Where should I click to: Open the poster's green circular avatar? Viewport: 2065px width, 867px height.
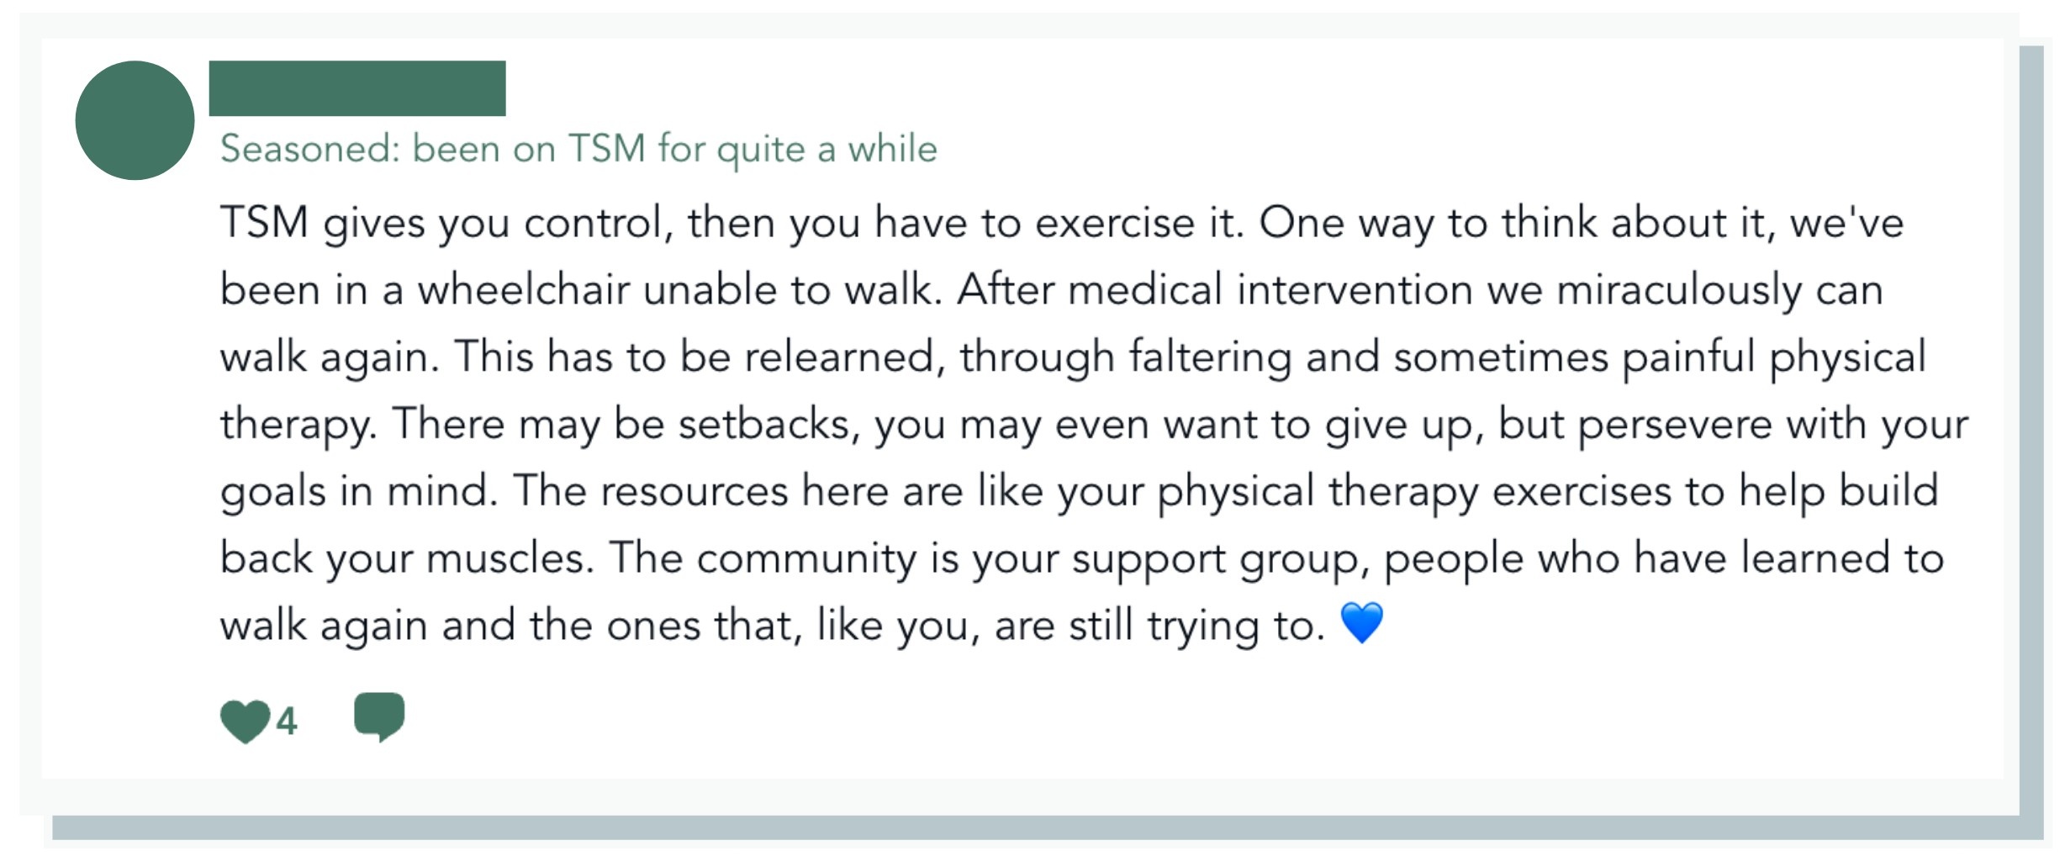coord(135,120)
